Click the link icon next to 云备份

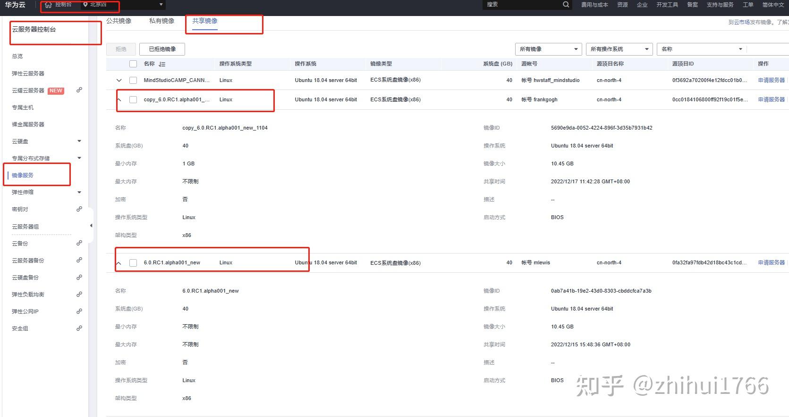click(79, 243)
